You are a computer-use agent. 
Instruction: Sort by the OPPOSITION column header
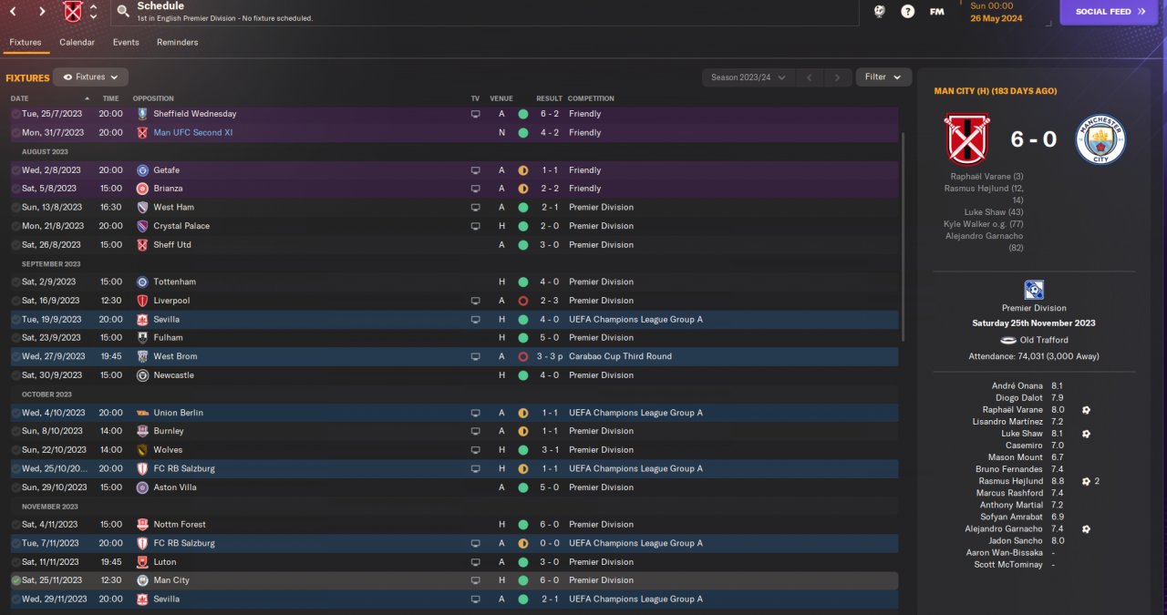coord(153,98)
